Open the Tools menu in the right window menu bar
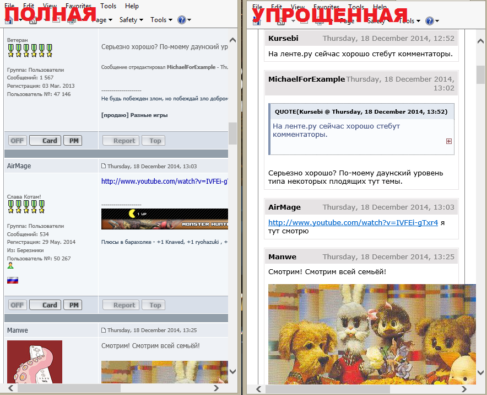 coord(356,7)
